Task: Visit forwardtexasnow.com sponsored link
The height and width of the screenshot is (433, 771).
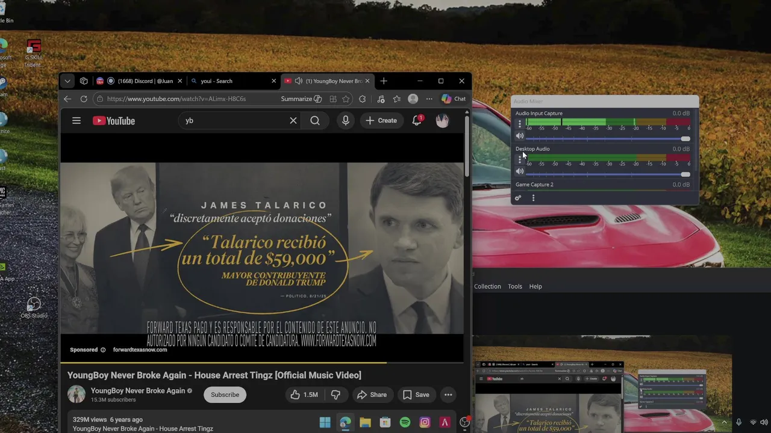Action: 140,349
